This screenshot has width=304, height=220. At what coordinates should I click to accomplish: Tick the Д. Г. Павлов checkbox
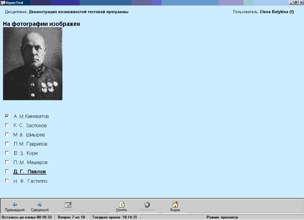click(7, 171)
